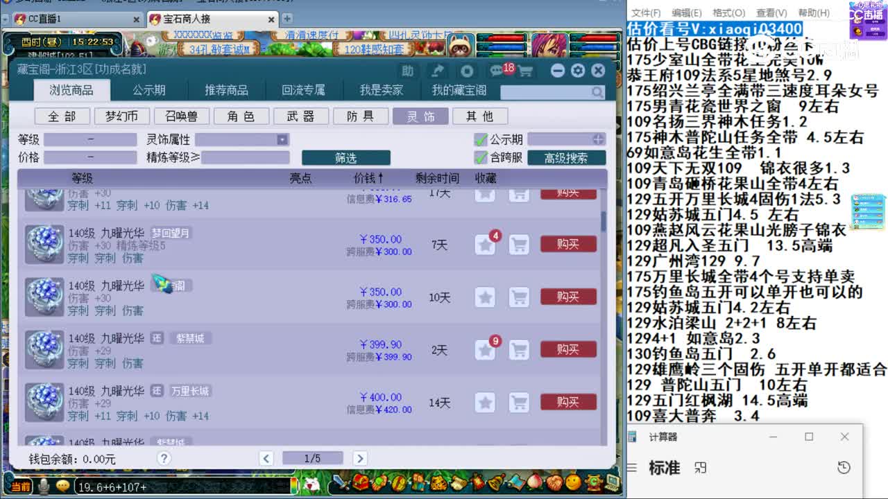This screenshot has width=888, height=499.
Task: Toggle the 含跨服 checkbox
Action: pos(481,157)
